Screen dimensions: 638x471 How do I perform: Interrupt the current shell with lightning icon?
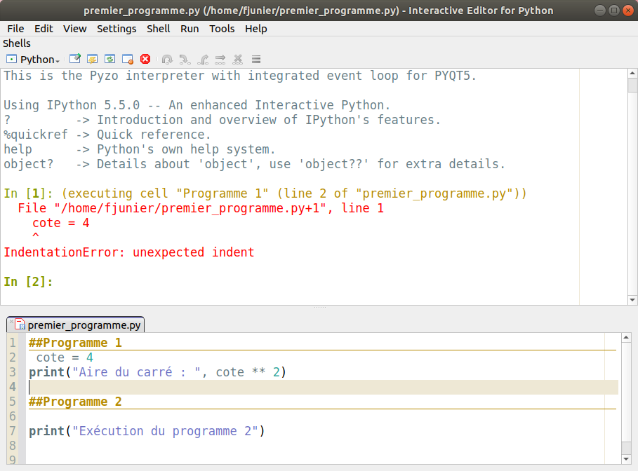pyautogui.click(x=93, y=59)
